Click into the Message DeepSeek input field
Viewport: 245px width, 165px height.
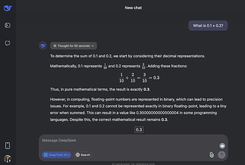pos(130,140)
